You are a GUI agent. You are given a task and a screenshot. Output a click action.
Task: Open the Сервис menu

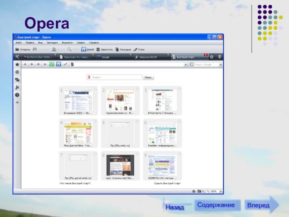(x=81, y=42)
